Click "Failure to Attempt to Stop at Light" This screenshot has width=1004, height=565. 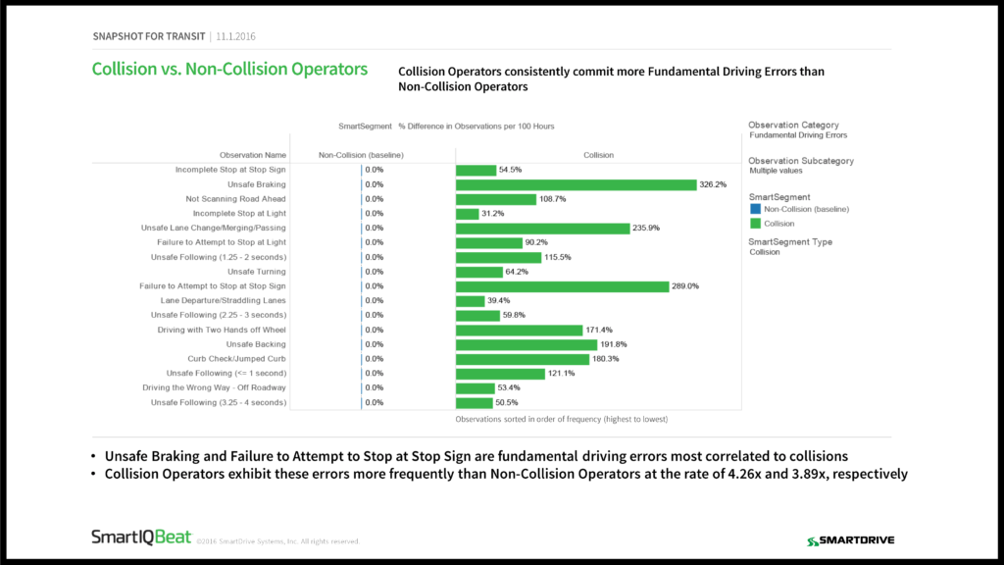click(222, 242)
